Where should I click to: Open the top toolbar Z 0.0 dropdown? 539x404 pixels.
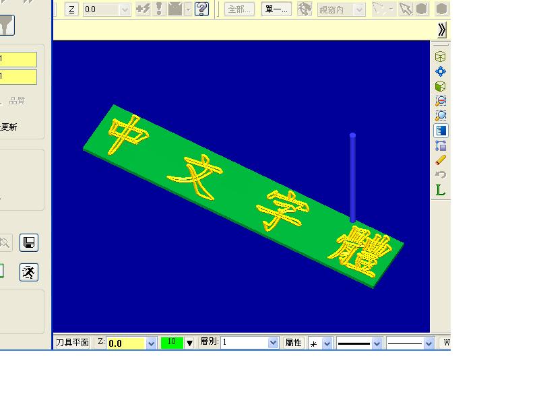(x=125, y=9)
